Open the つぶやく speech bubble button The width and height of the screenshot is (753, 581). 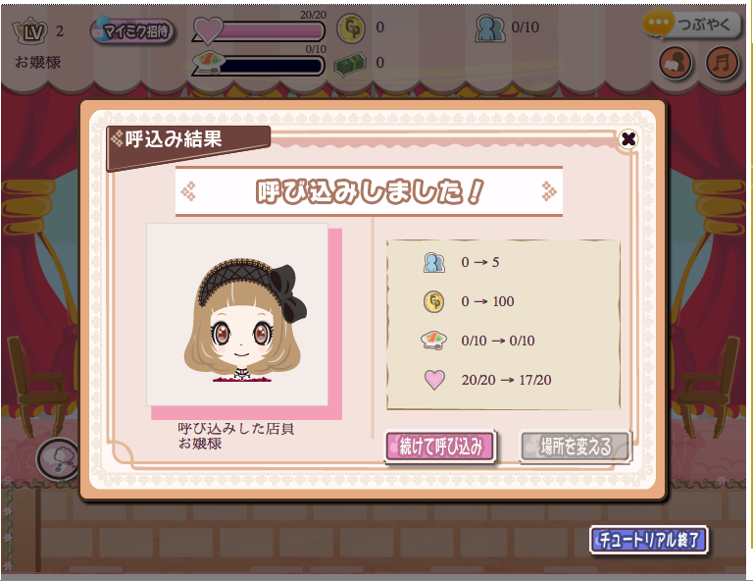690,24
